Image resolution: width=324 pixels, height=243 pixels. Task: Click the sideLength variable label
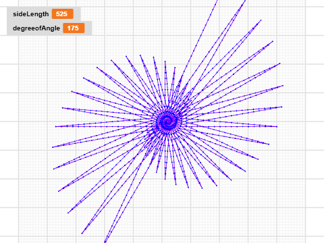click(x=31, y=14)
